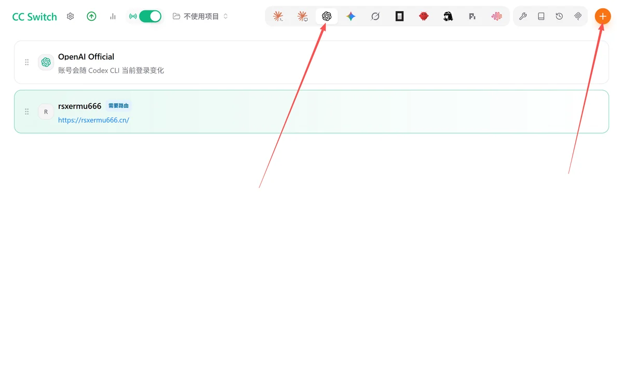Image resolution: width=623 pixels, height=392 pixels.
Task: Open the https://rsxermu666.cn/ link
Action: point(93,120)
